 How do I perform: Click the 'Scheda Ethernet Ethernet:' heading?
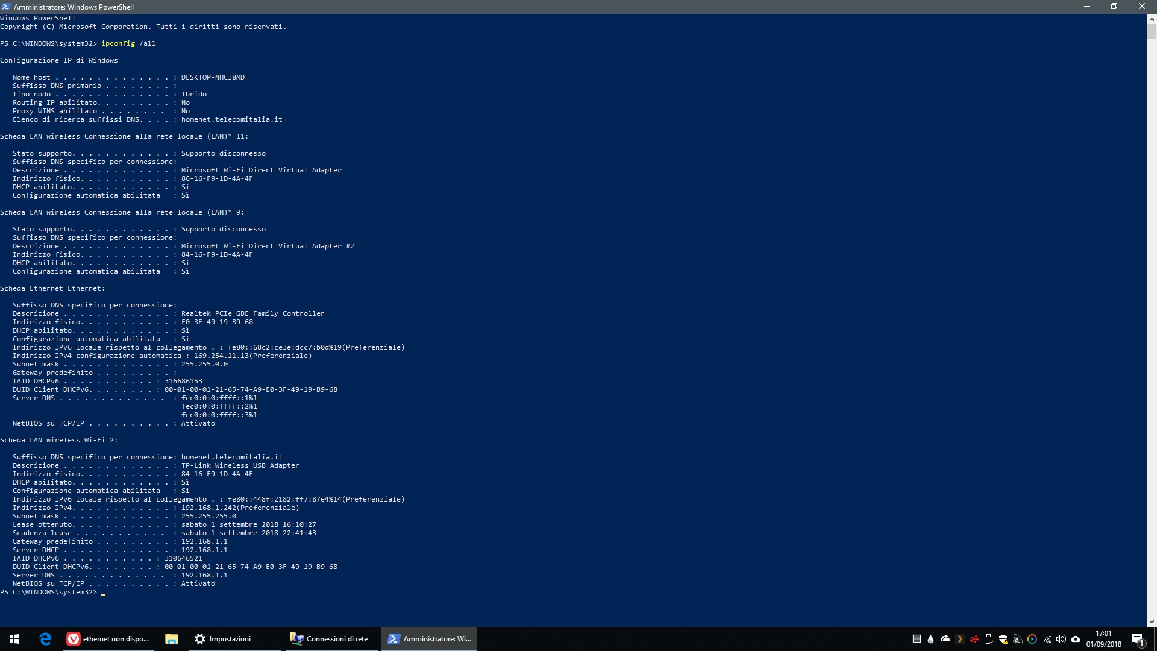coord(52,288)
